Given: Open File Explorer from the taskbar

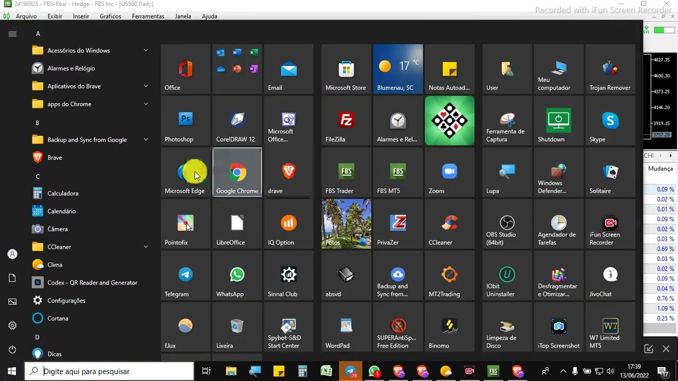Looking at the screenshot, I should 231,371.
